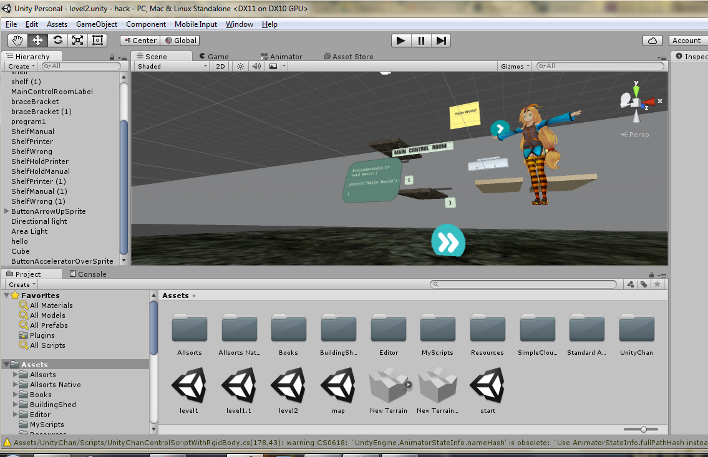Toggle Project panel lock icon

tap(651, 275)
